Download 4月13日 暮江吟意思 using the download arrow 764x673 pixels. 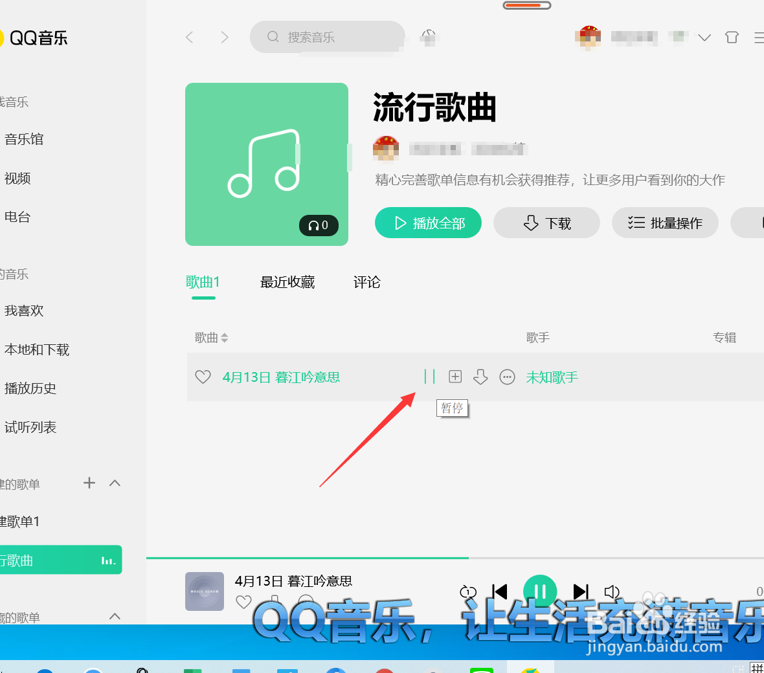[x=480, y=376]
